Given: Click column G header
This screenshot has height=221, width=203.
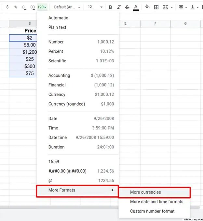Looking at the screenshot, I should [185, 23].
